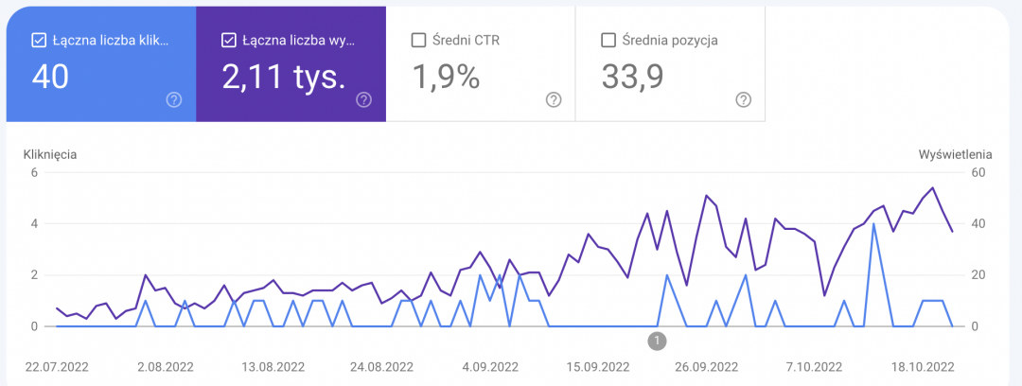Uncheck the purple Łączna liczba wyświetleń checkbox

click(229, 41)
